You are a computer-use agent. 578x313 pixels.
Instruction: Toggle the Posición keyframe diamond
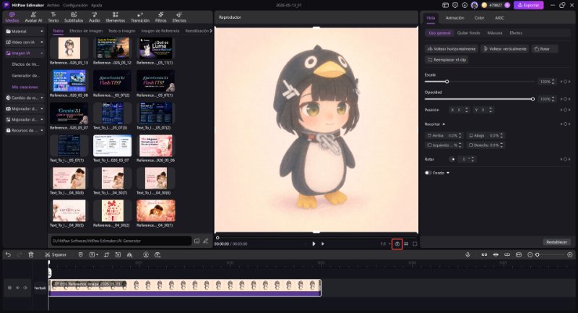point(566,110)
